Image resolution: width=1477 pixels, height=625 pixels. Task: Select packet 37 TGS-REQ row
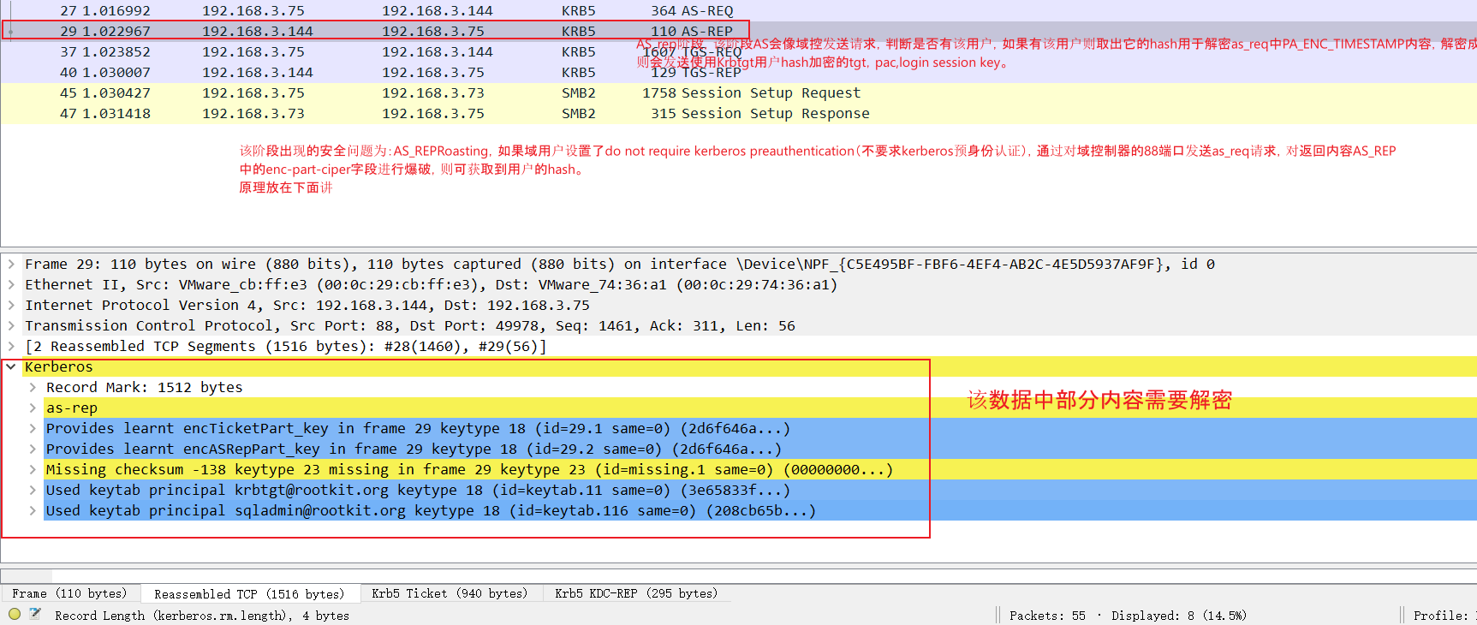tap(738, 51)
